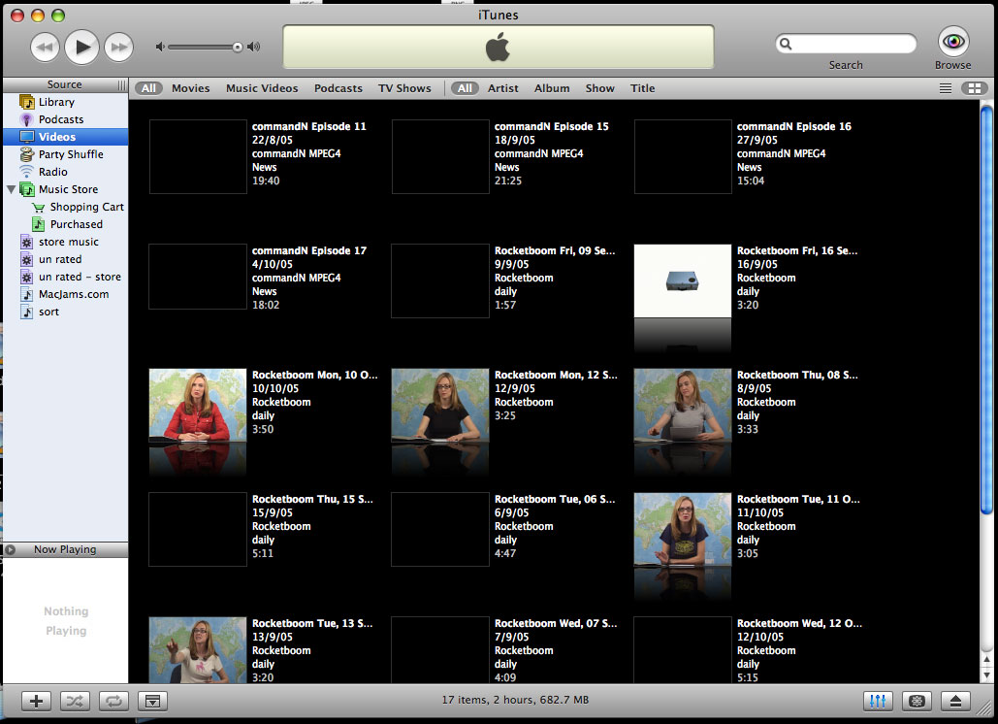This screenshot has height=724, width=998.
Task: Select the second All search-scope pill
Action: pyautogui.click(x=465, y=88)
